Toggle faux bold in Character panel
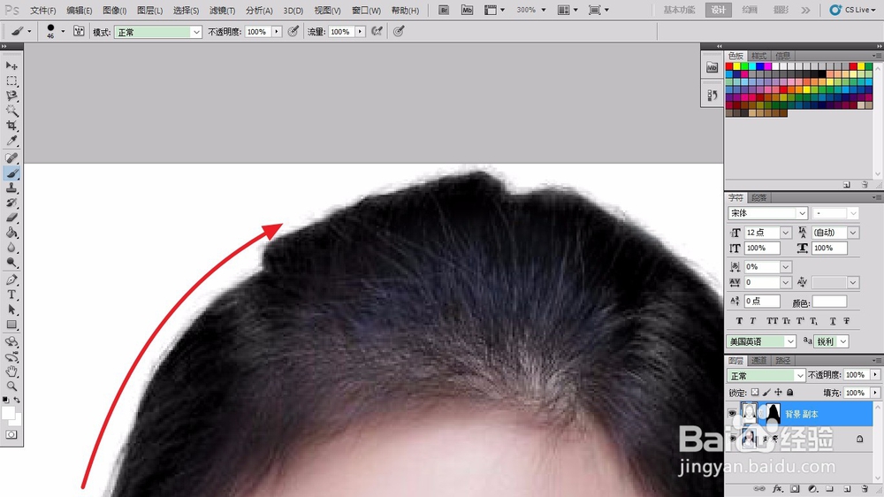The width and height of the screenshot is (884, 497). (739, 321)
